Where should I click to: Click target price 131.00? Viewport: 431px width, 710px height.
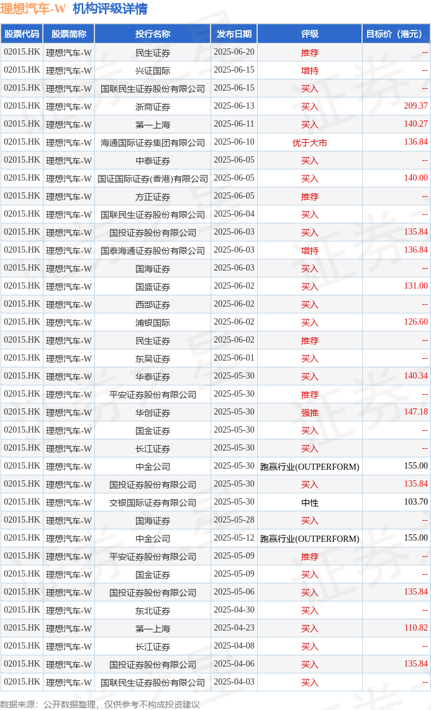click(415, 285)
